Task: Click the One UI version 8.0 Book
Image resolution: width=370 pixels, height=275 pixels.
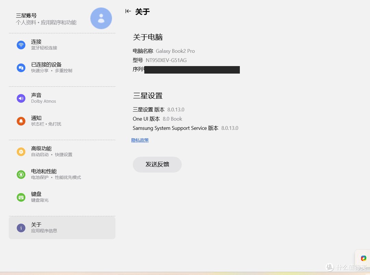Action: point(172,119)
